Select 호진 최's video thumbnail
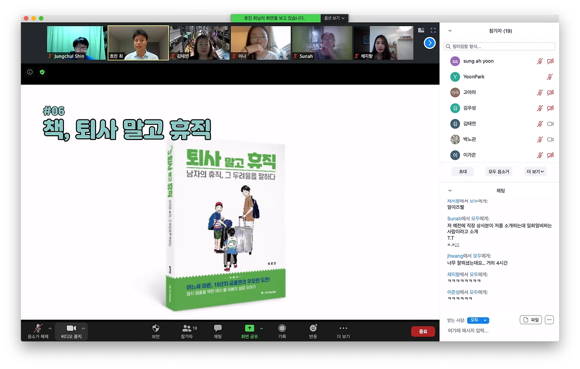Image resolution: width=580 pixels, height=369 pixels. pos(138,43)
